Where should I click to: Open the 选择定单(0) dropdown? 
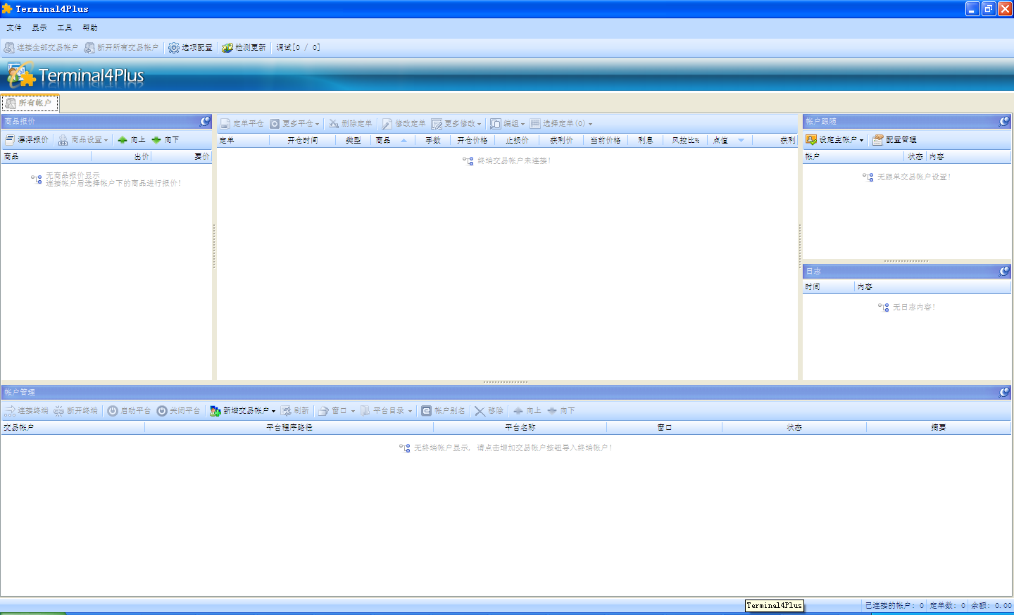tap(561, 124)
